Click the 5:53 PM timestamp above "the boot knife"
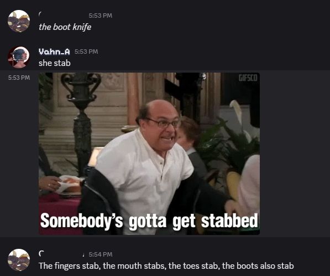Image resolution: width=330 pixels, height=276 pixels. (x=101, y=16)
